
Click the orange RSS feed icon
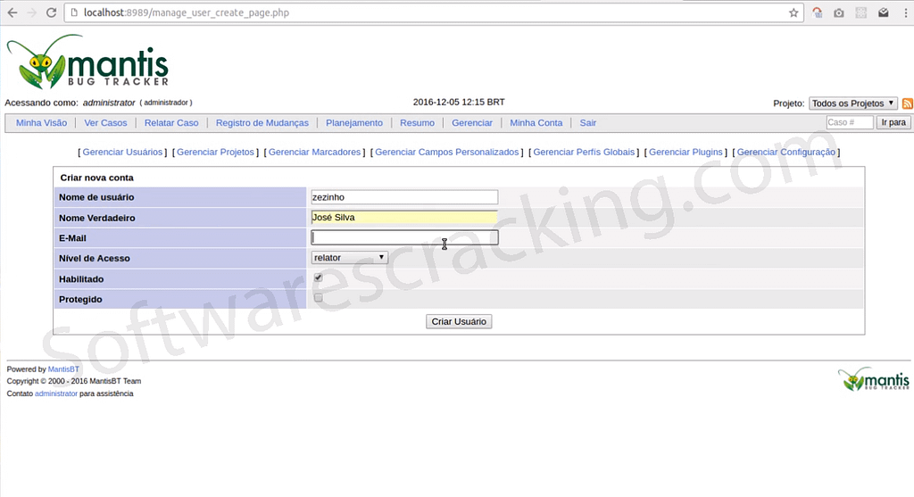click(x=907, y=104)
